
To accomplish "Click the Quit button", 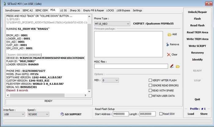I will 197,99.
